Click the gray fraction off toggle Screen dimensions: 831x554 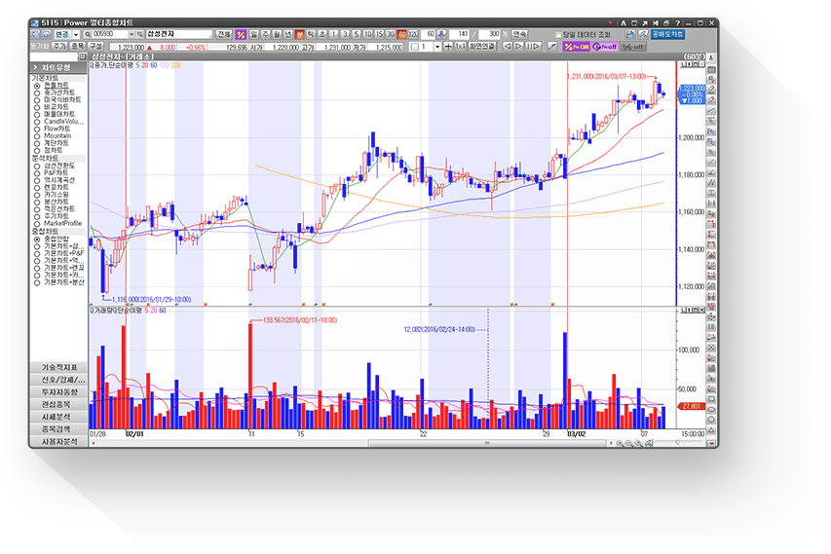(633, 47)
